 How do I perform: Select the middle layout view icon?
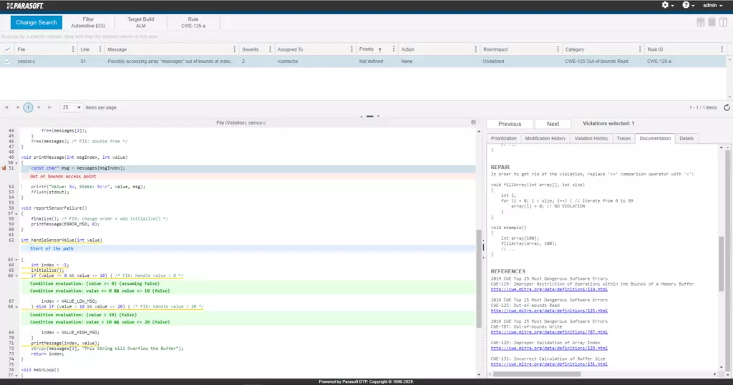[712, 22]
